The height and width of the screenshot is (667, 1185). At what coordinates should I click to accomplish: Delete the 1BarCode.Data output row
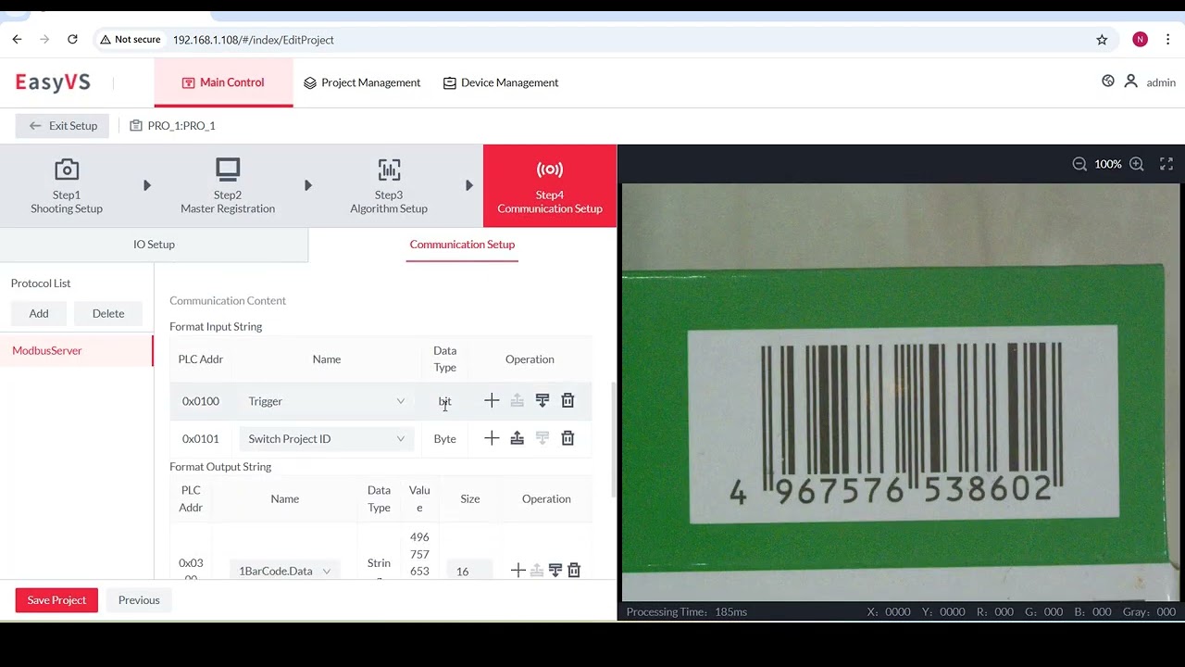tap(574, 571)
